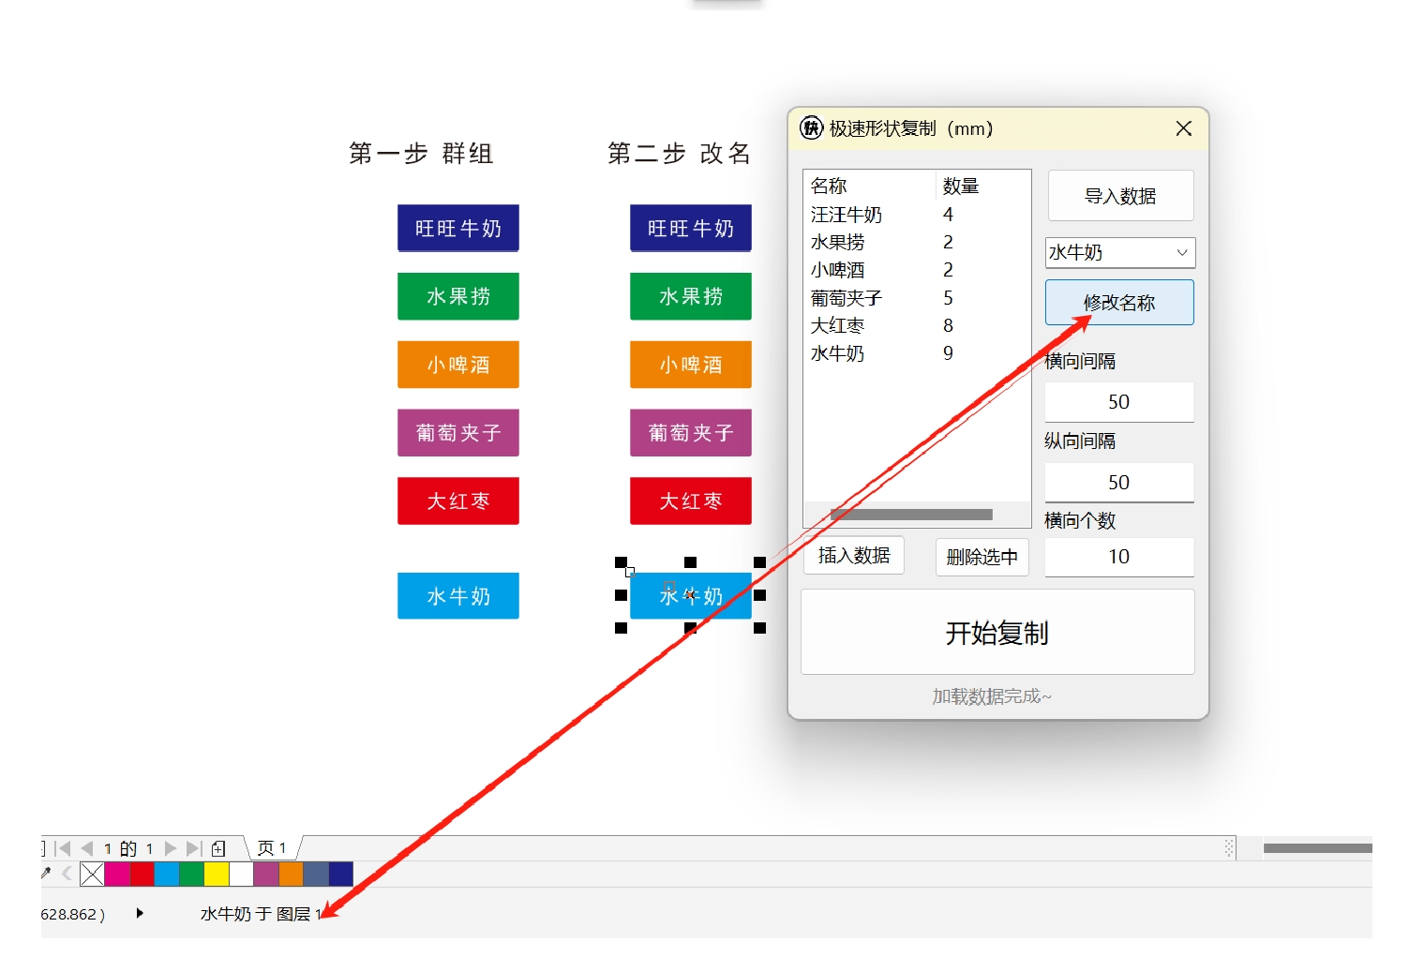Add a new page icon
Screen dimensions: 1424x957
(218, 848)
